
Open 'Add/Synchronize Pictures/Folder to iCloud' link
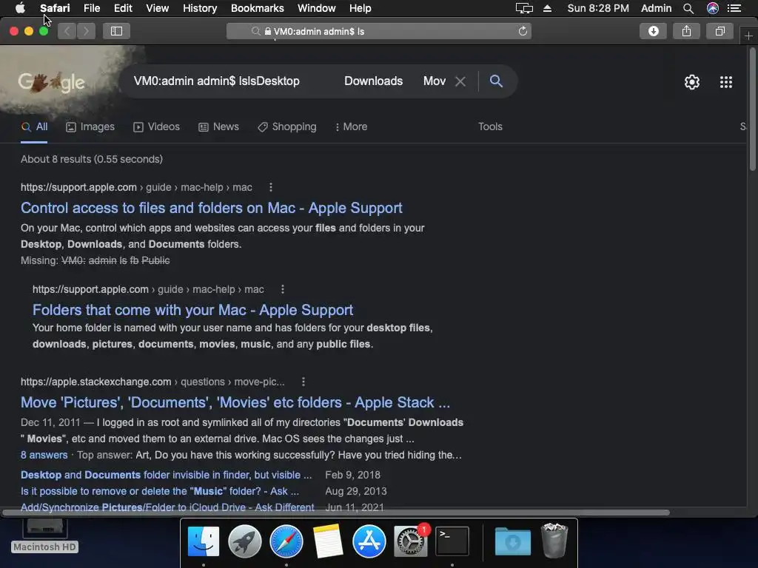pyautogui.click(x=167, y=507)
